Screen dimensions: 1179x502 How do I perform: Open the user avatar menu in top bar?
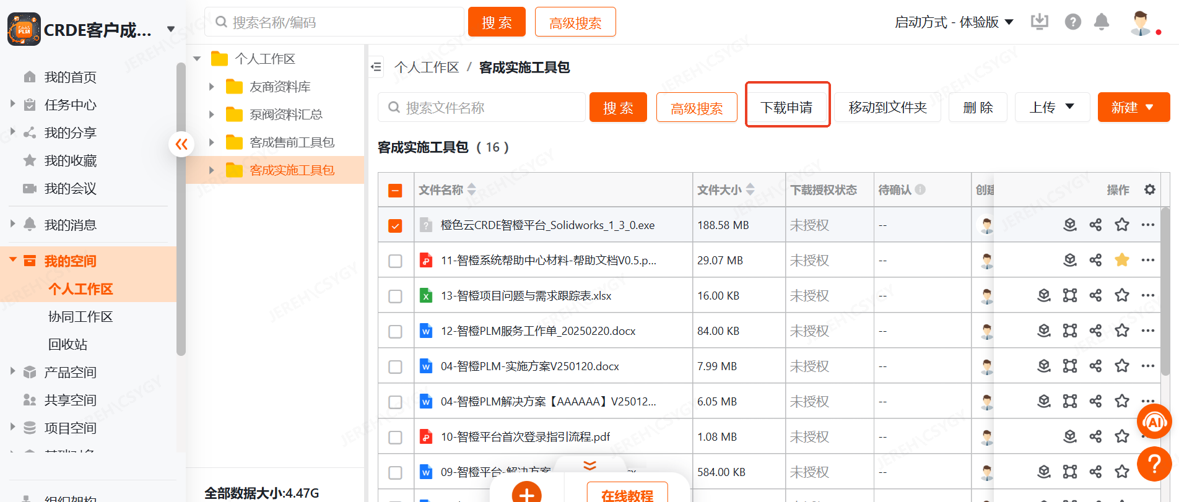click(1140, 23)
